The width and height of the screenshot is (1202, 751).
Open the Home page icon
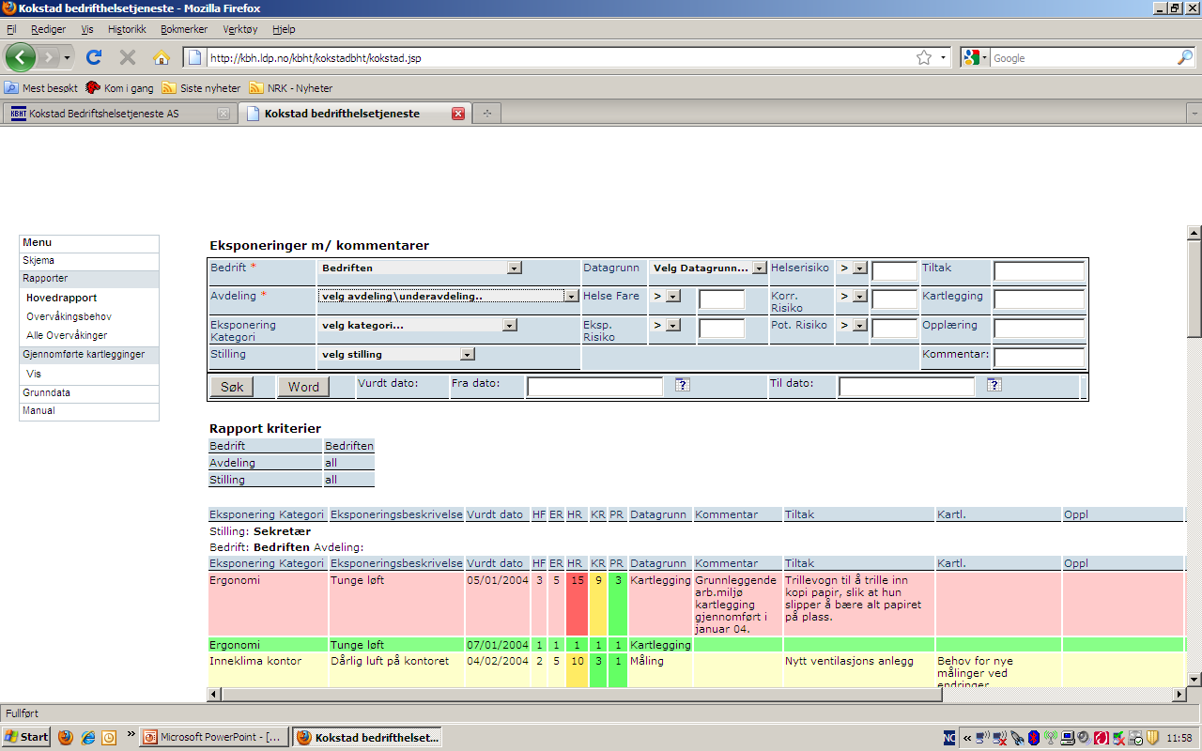tap(161, 57)
